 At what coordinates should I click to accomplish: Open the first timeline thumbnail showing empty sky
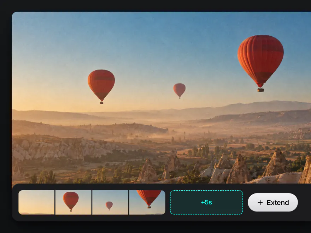click(36, 202)
